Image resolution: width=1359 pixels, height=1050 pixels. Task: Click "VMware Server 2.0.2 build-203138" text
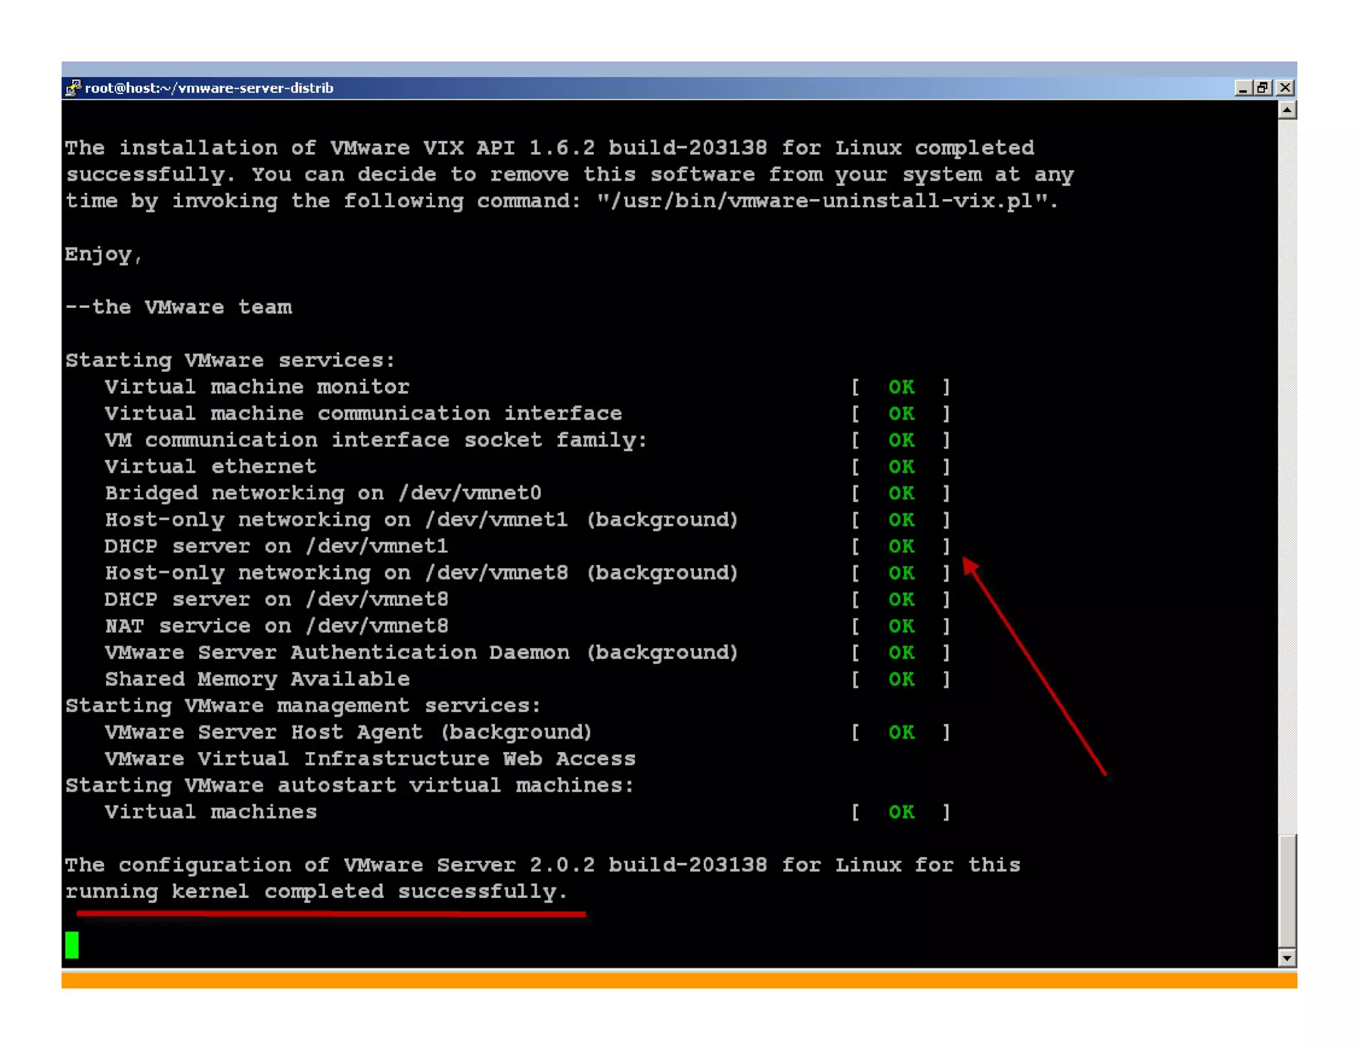555,865
